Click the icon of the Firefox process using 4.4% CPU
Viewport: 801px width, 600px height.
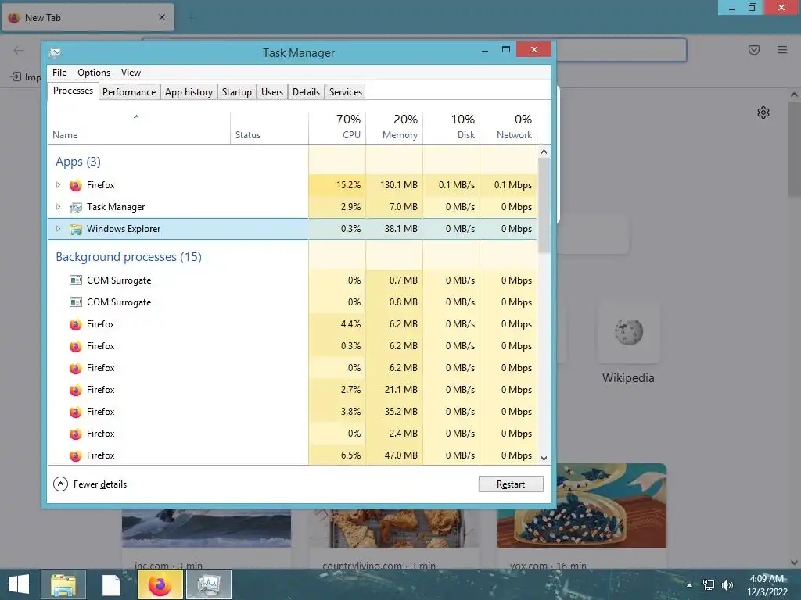coord(76,324)
